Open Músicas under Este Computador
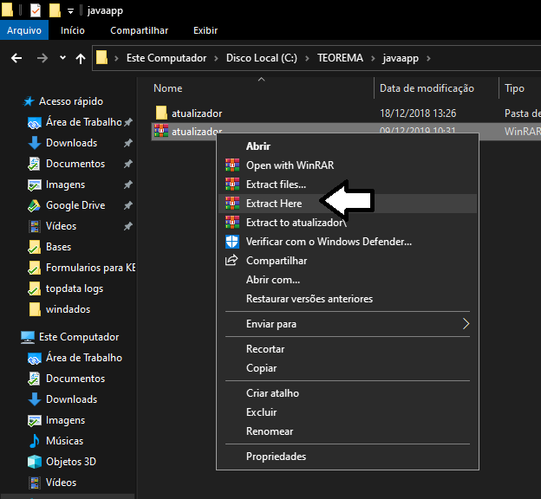The height and width of the screenshot is (499, 541). (x=64, y=441)
